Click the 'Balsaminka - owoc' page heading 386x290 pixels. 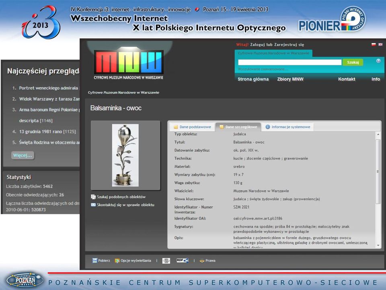116,108
